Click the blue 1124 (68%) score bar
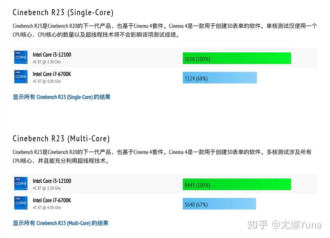330x238 pixels. pos(220,78)
